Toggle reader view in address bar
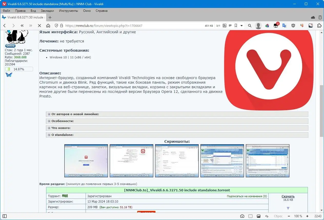This screenshot has width=324, height=220. (230, 26)
